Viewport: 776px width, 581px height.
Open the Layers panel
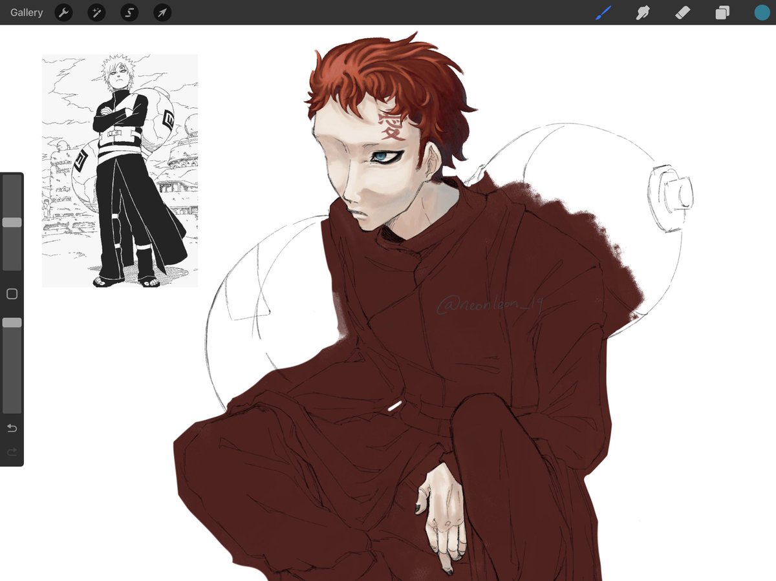(722, 12)
